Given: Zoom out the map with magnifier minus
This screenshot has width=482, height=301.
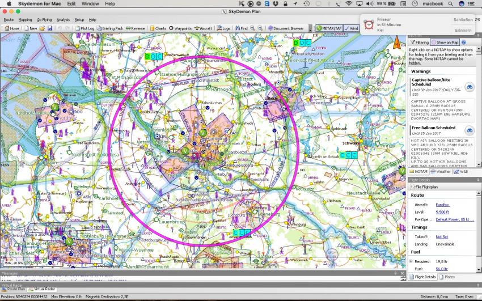Looking at the screenshot, I should click(x=260, y=28).
